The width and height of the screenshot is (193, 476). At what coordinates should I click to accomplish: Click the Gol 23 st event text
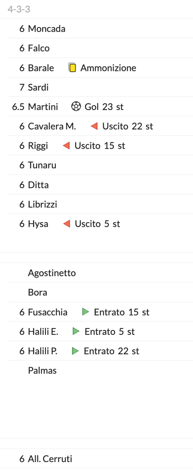[104, 107]
